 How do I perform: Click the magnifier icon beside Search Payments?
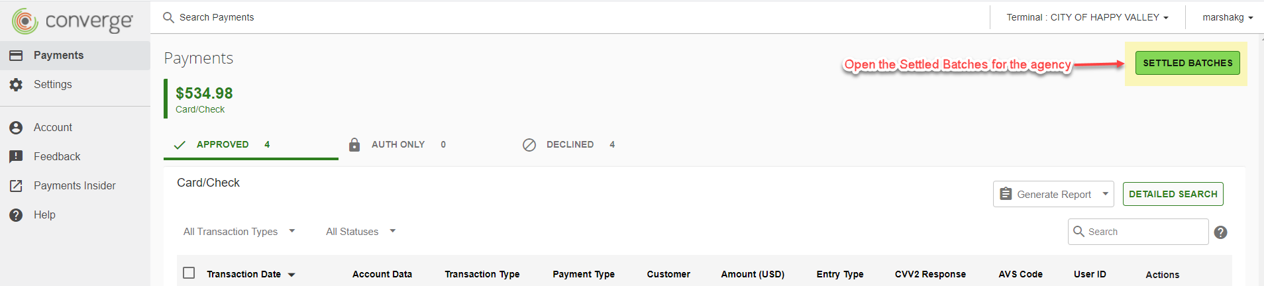point(169,17)
